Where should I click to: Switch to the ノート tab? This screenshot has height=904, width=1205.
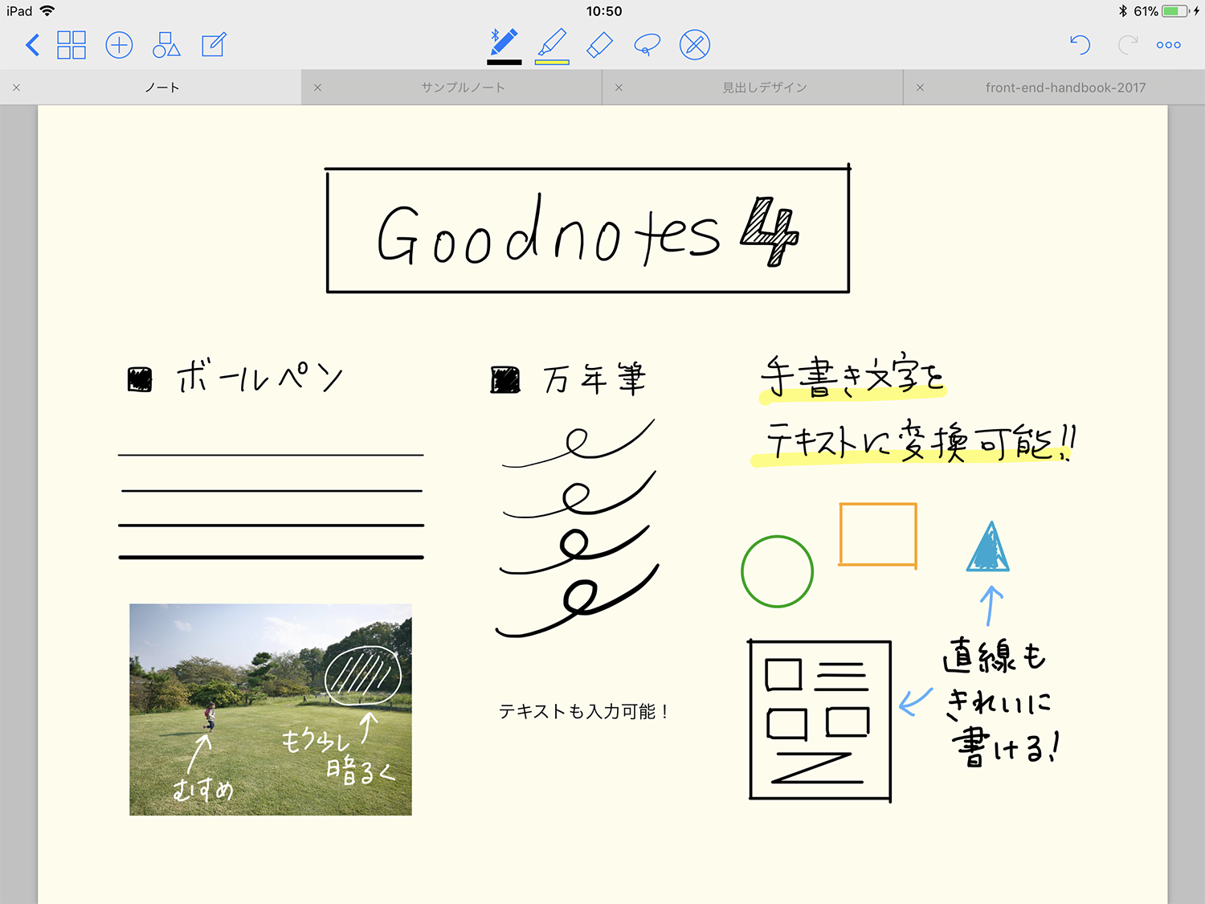161,88
